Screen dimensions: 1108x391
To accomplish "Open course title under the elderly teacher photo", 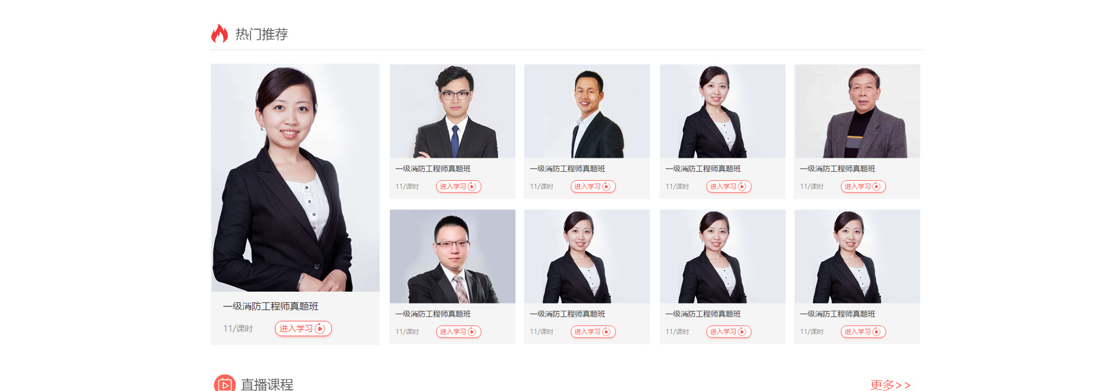I will 838,169.
